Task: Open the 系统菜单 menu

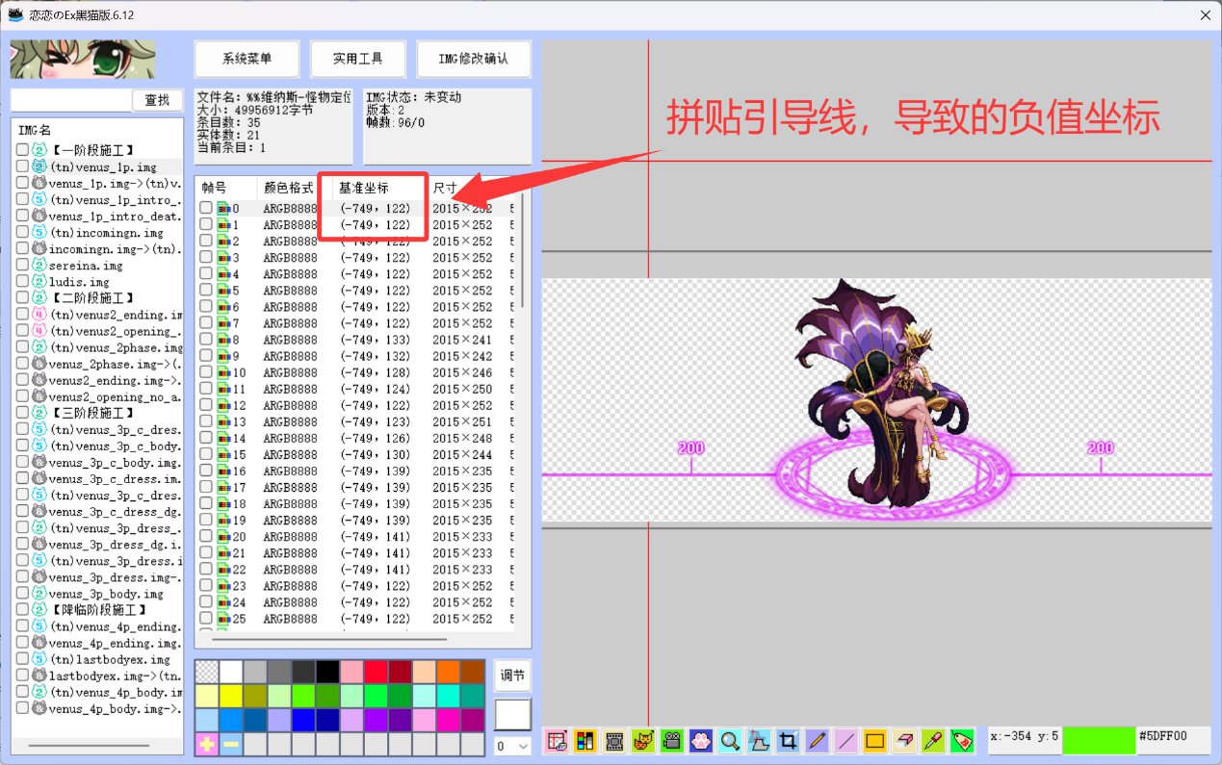Action: pyautogui.click(x=247, y=58)
